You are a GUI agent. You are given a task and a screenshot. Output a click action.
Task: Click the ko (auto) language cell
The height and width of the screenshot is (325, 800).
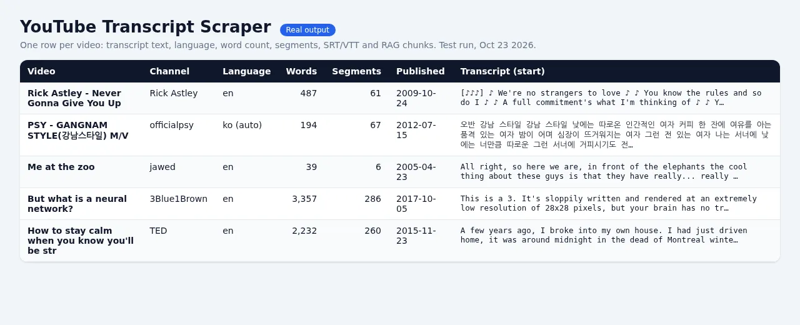click(x=242, y=125)
